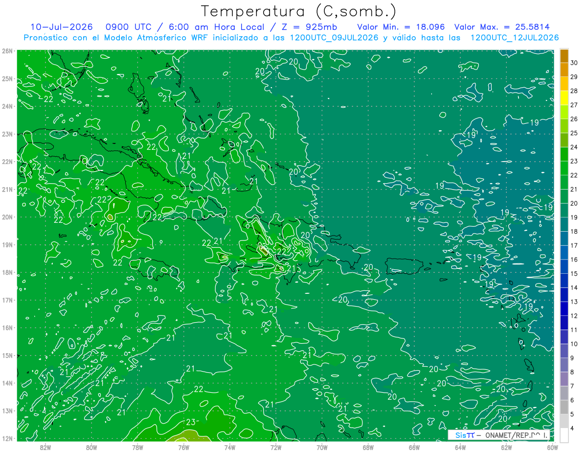Select the '1200UTC_12JUL2026' valid-until timestamp
Screen dimensions: 587x454
tap(515, 38)
